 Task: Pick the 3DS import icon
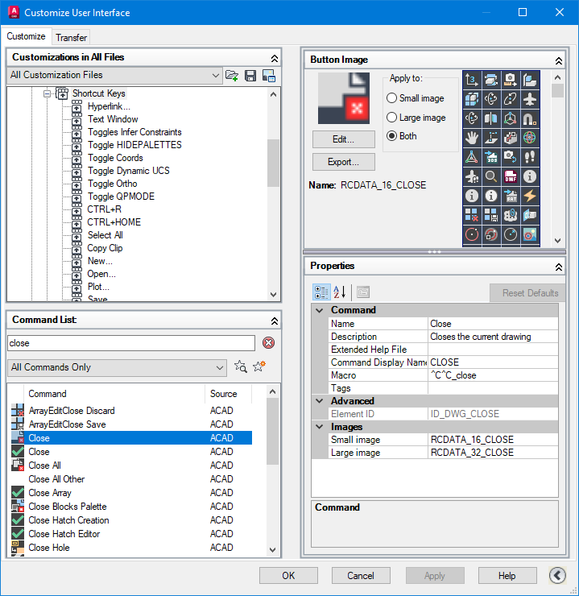click(491, 157)
